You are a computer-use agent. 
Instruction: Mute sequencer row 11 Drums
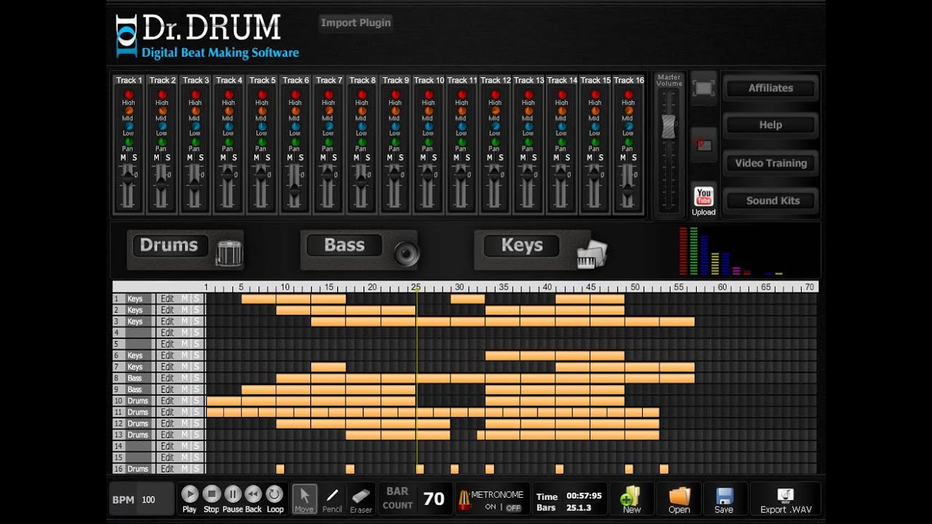[185, 413]
